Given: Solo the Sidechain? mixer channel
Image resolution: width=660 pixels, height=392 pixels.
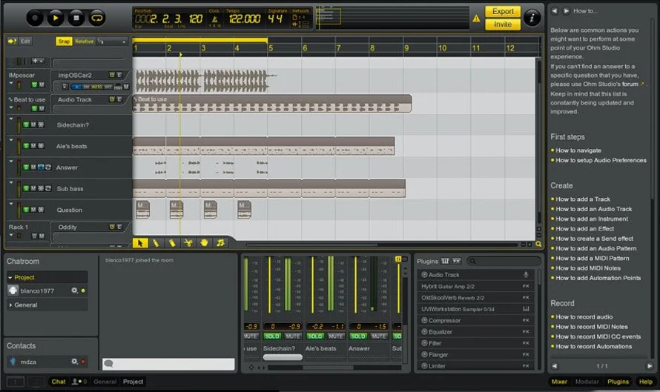Looking at the screenshot, I should coord(272,336).
